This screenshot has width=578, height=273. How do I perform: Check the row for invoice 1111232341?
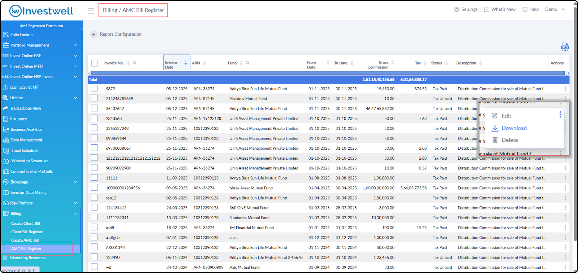94,217
